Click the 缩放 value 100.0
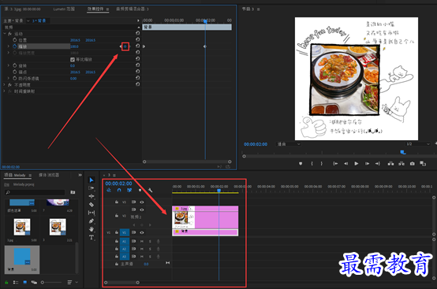 point(74,46)
